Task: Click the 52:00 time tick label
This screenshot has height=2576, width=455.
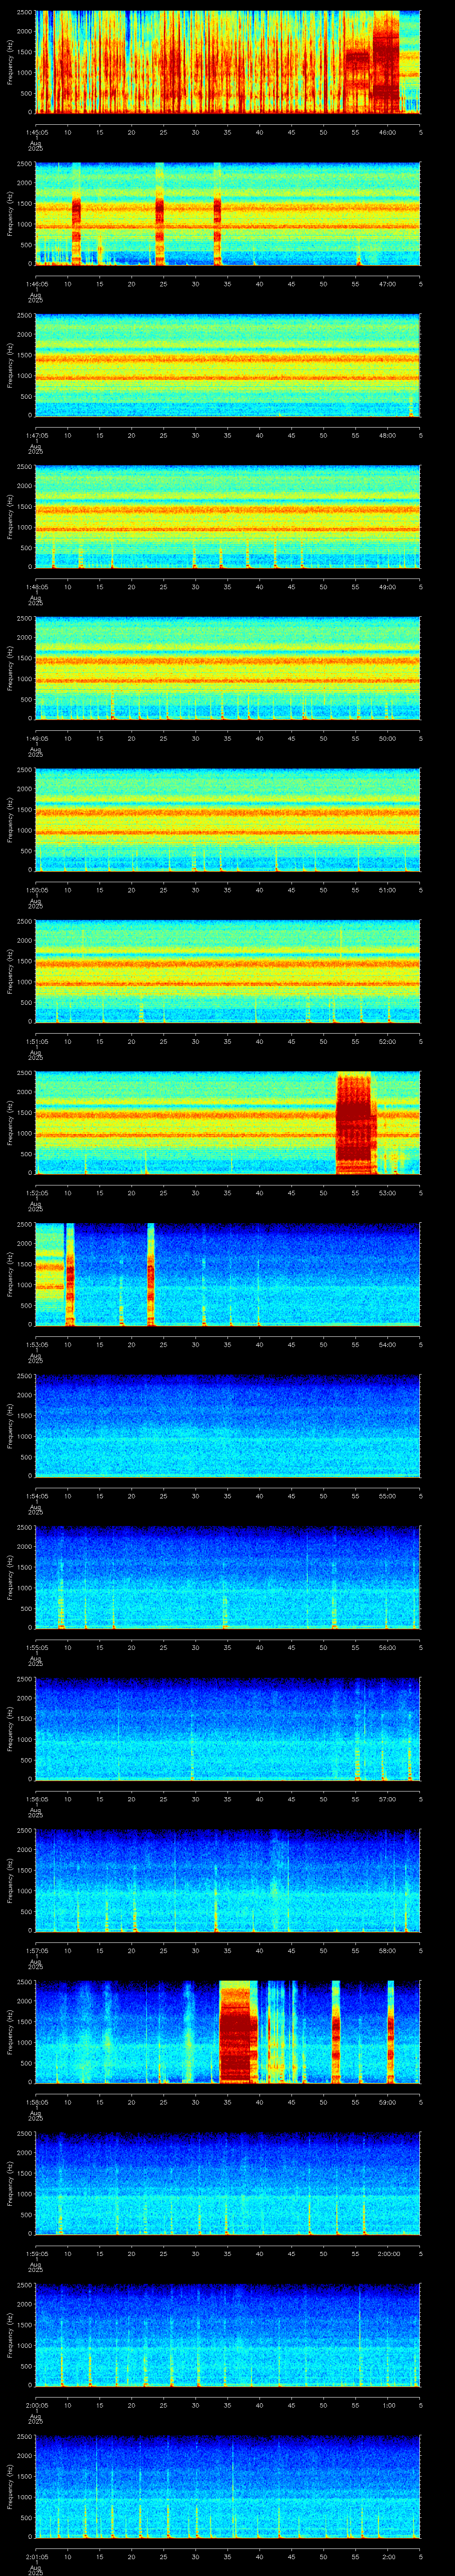Action: click(387, 1041)
